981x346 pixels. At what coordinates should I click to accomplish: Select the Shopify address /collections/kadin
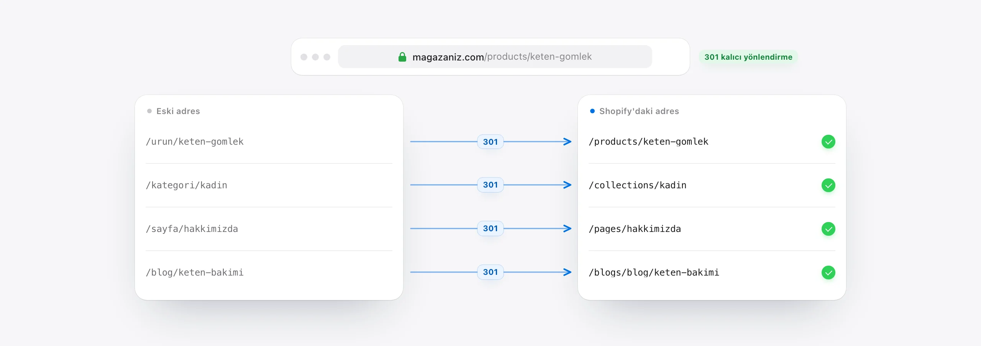(638, 185)
